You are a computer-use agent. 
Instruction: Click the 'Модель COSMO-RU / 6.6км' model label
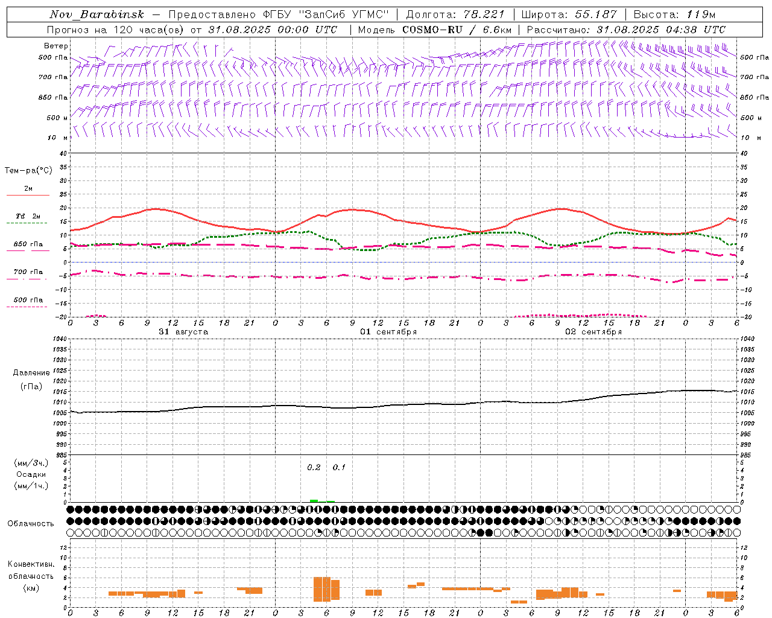pyautogui.click(x=434, y=30)
